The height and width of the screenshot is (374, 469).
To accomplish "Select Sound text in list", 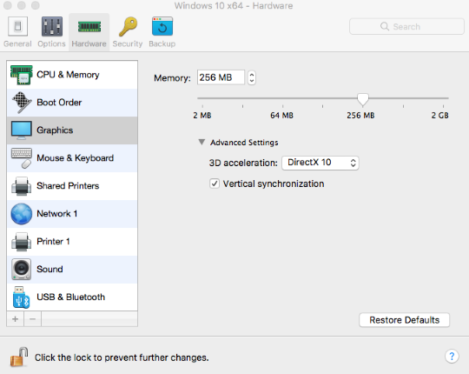I will pos(50,270).
